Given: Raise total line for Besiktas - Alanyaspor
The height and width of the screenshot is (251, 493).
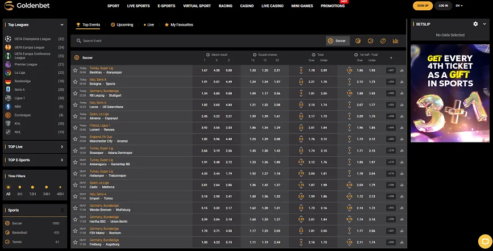Looking at the screenshot, I should (301, 68).
